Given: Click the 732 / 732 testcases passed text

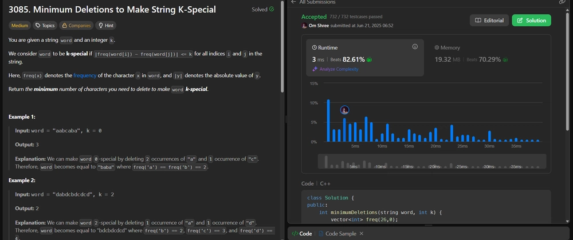Looking at the screenshot, I should (356, 17).
